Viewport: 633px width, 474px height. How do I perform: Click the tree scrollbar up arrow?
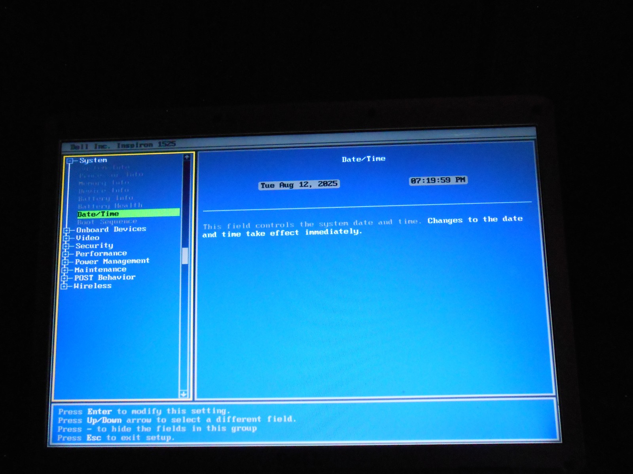pyautogui.click(x=187, y=157)
